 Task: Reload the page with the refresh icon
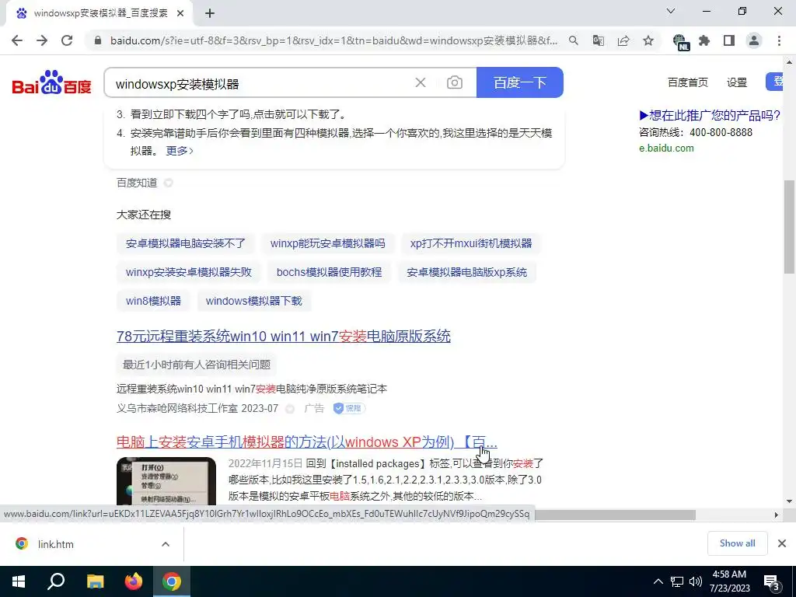[x=67, y=40]
